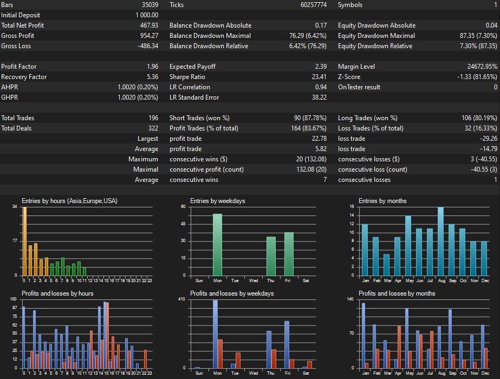This screenshot has width=500, height=379.
Task: Click the blue Monday bar in Profits by weekdays
Action: tap(215, 334)
